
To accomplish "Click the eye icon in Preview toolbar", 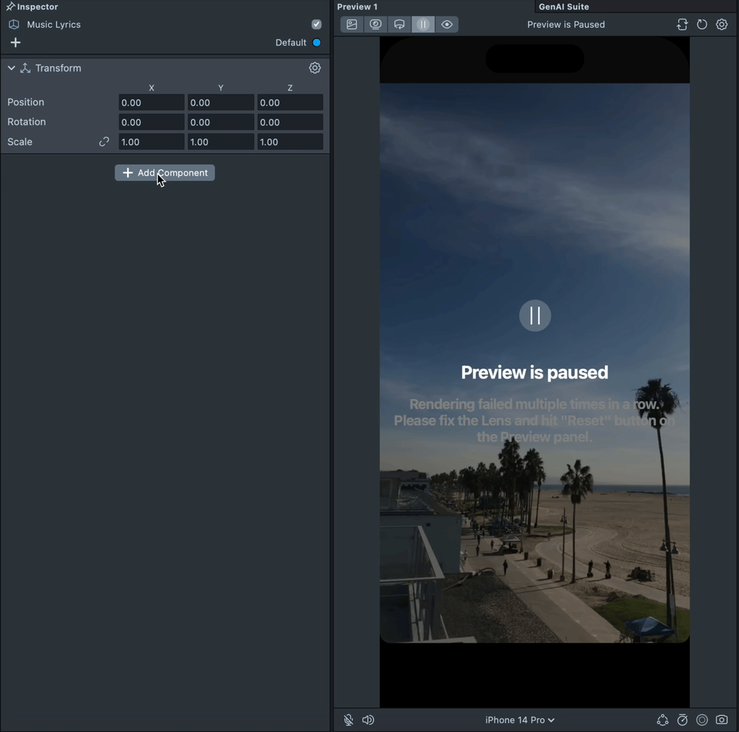I will [446, 25].
